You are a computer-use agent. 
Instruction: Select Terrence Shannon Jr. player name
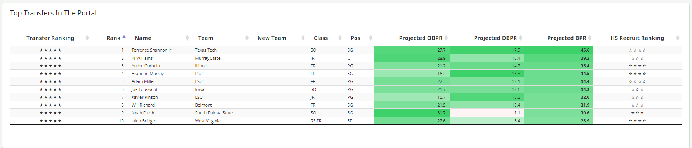(x=152, y=50)
